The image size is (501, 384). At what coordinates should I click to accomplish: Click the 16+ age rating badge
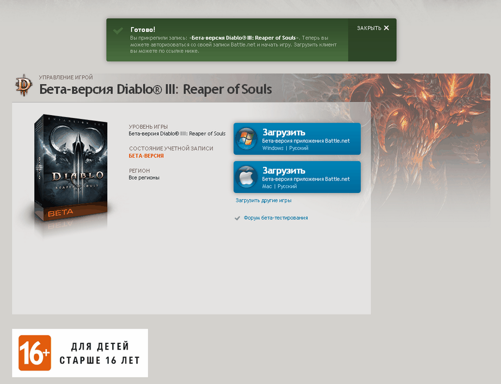click(34, 353)
